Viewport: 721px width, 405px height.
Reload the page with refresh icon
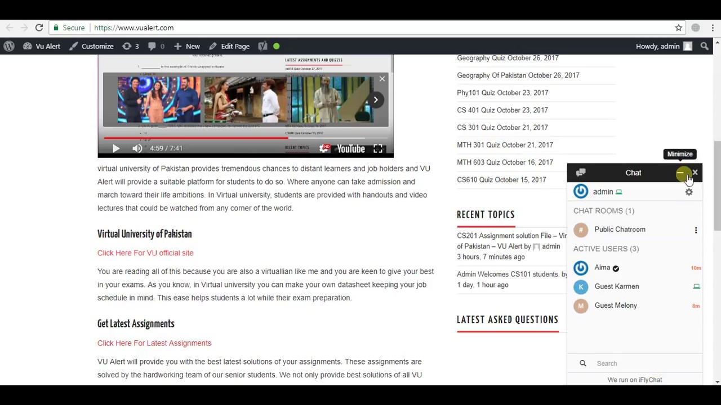point(39,28)
